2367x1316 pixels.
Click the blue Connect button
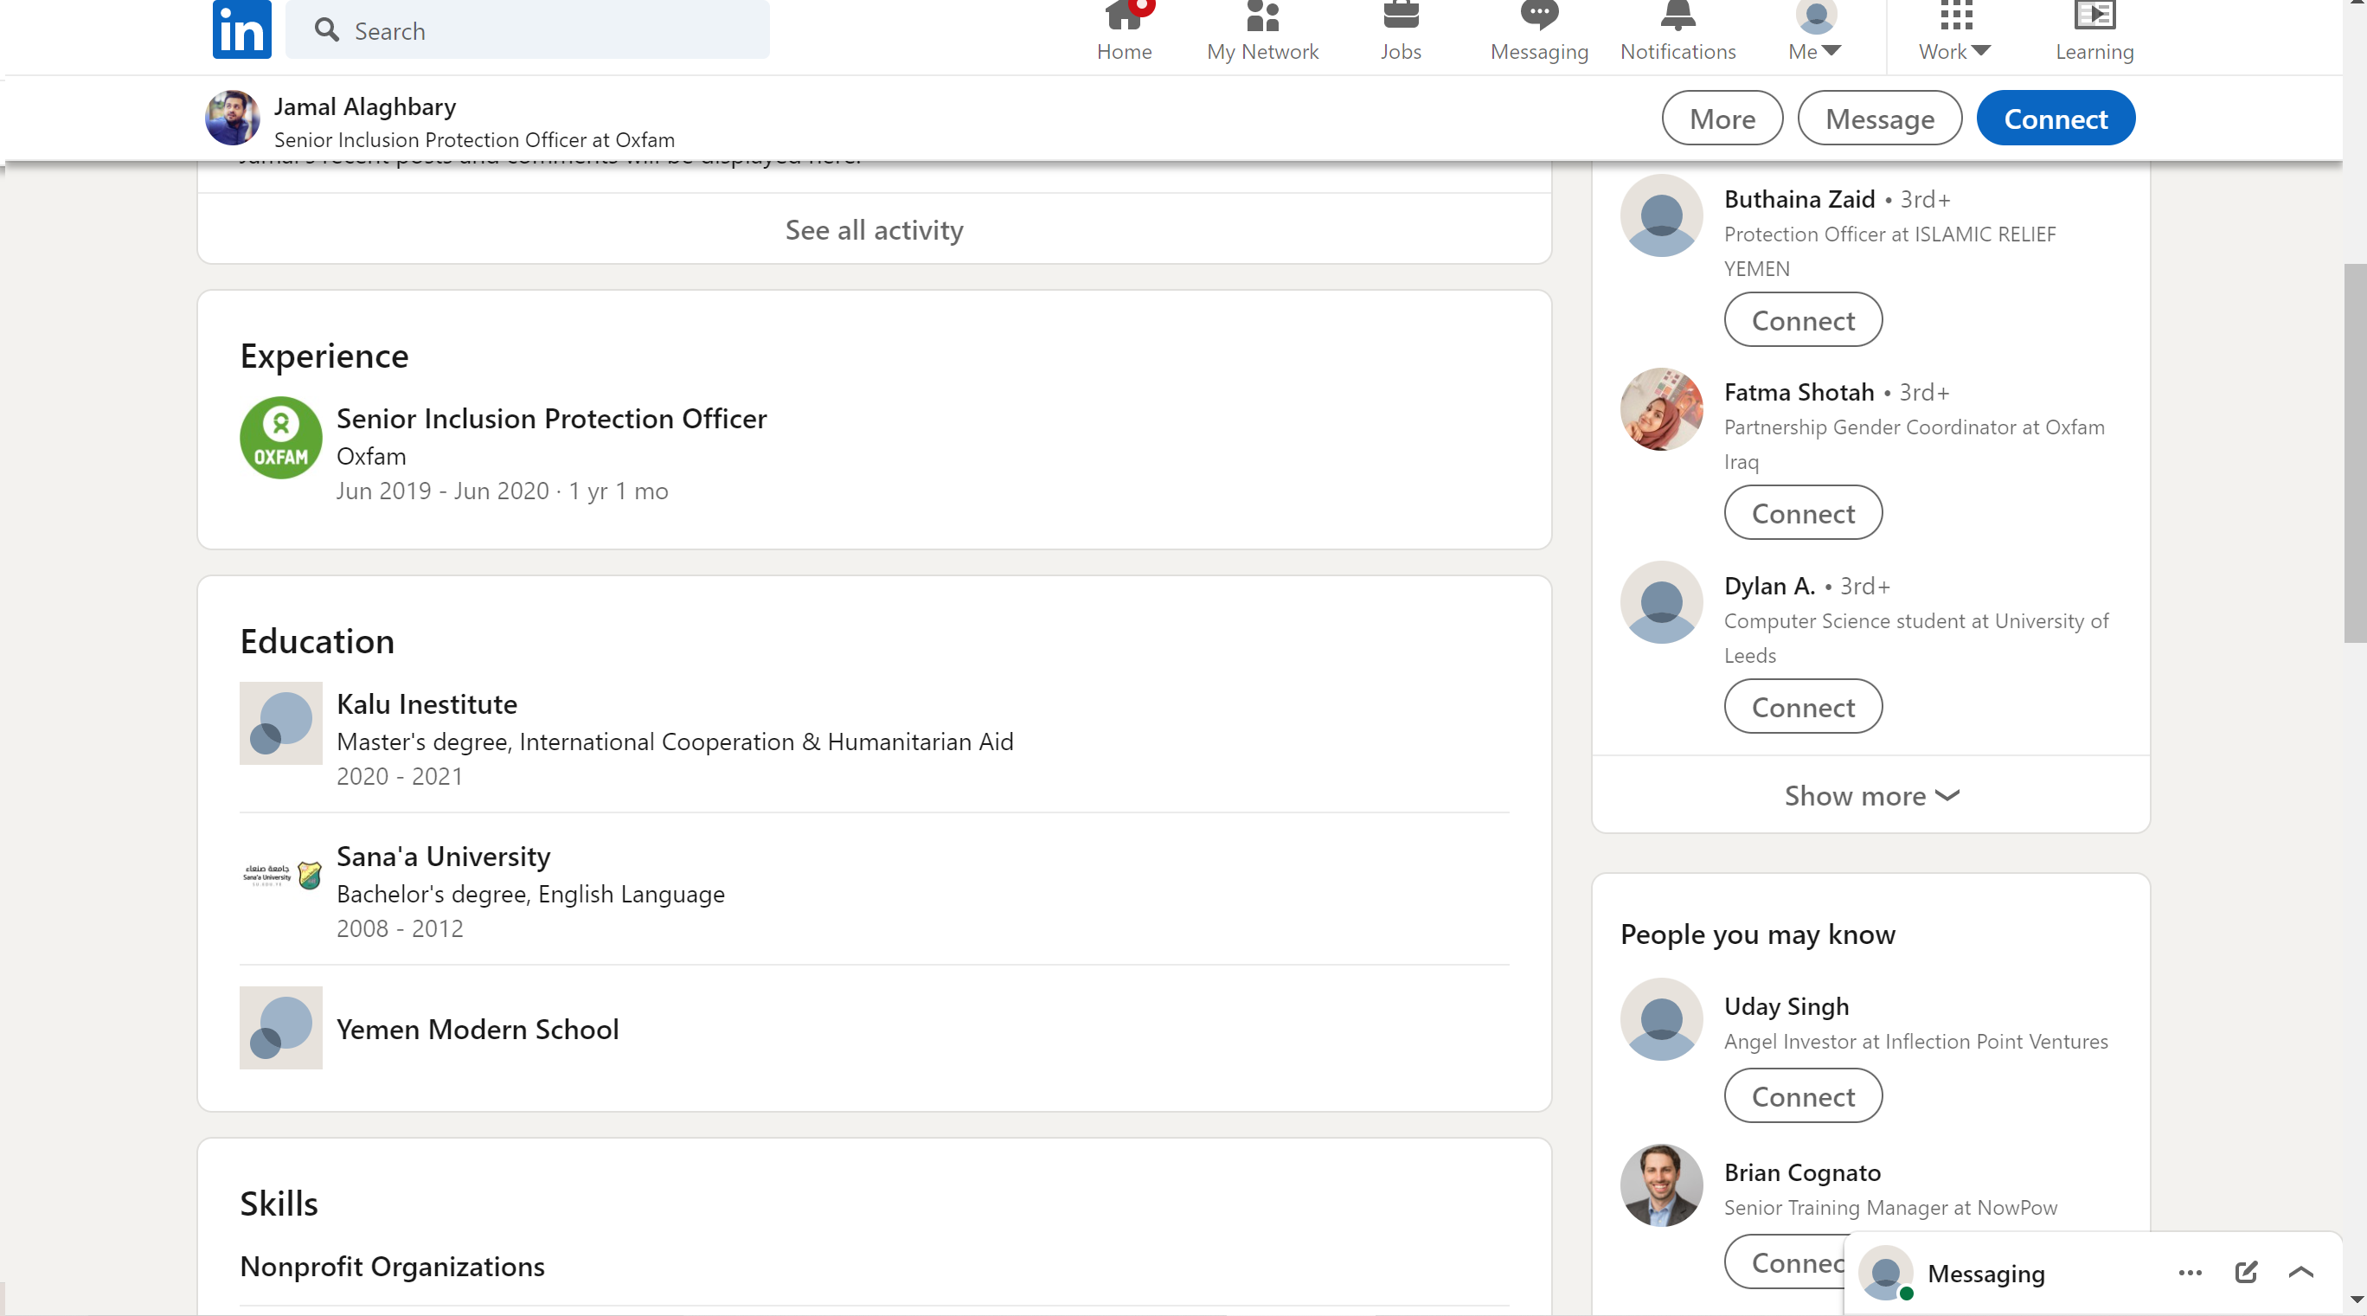coord(2055,119)
